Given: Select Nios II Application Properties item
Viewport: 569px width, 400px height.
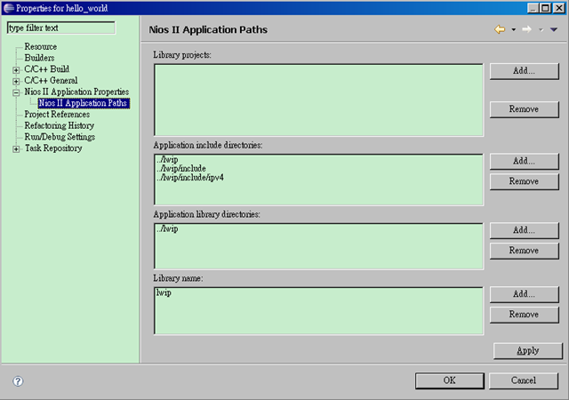Looking at the screenshot, I should [x=76, y=92].
